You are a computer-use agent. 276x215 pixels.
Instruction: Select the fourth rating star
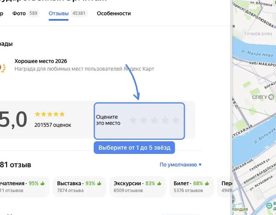click(x=165, y=120)
